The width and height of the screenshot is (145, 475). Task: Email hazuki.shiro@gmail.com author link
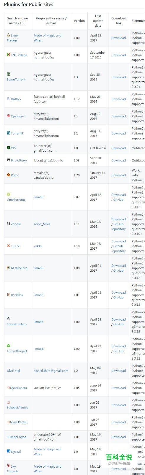coord(51,371)
